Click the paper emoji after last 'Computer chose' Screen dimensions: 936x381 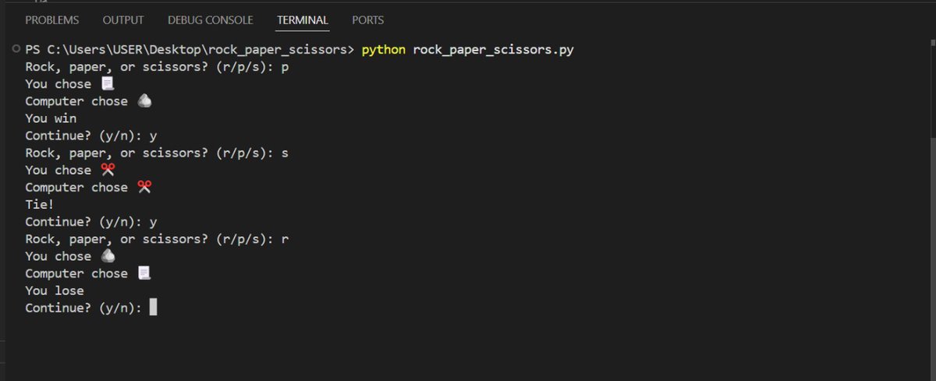[x=144, y=273]
